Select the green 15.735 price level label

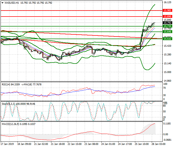pyautogui.click(x=167, y=26)
